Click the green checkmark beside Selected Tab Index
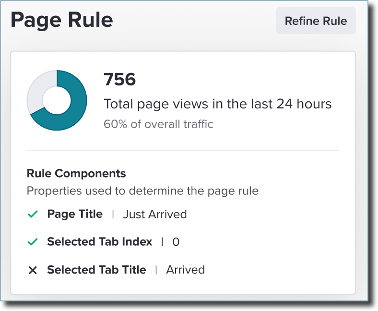This screenshot has height=311, width=378. 33,242
